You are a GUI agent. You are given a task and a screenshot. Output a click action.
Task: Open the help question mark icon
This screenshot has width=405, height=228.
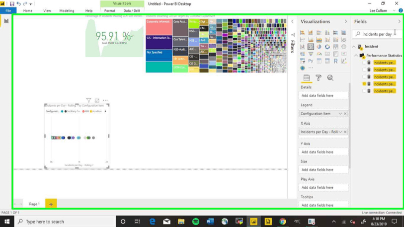click(x=401, y=10)
